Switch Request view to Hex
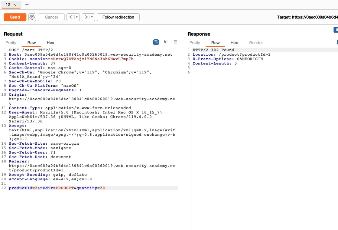The height and width of the screenshot is (230, 338). [x=50, y=43]
